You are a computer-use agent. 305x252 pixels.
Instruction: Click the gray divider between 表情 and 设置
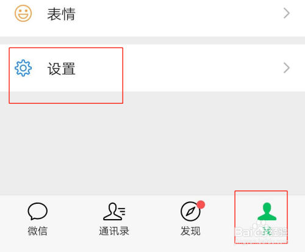[152, 40]
